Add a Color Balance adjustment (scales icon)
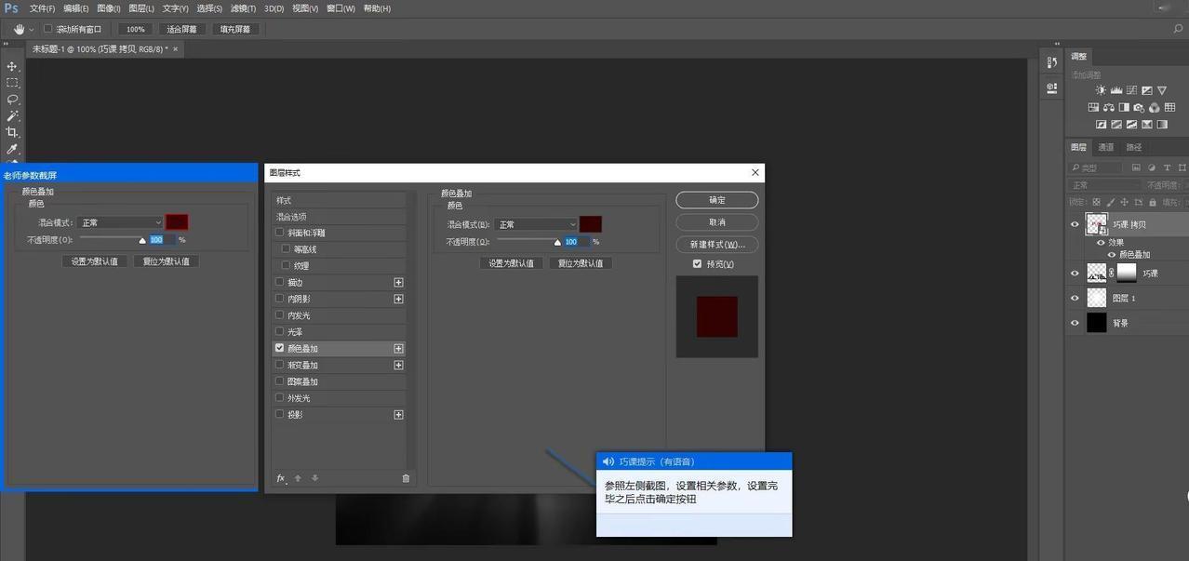The height and width of the screenshot is (561, 1189). click(1109, 107)
